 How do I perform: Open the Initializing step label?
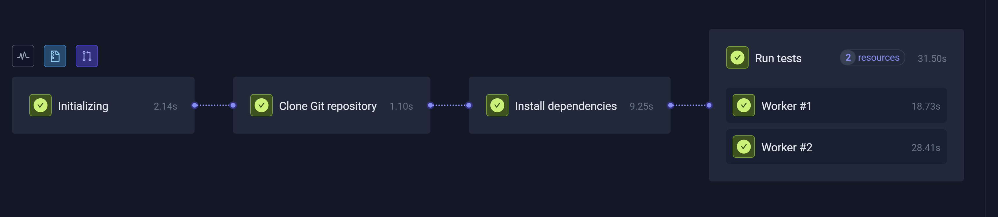coord(83,106)
